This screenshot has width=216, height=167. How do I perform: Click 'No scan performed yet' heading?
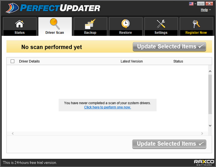tap(52, 47)
